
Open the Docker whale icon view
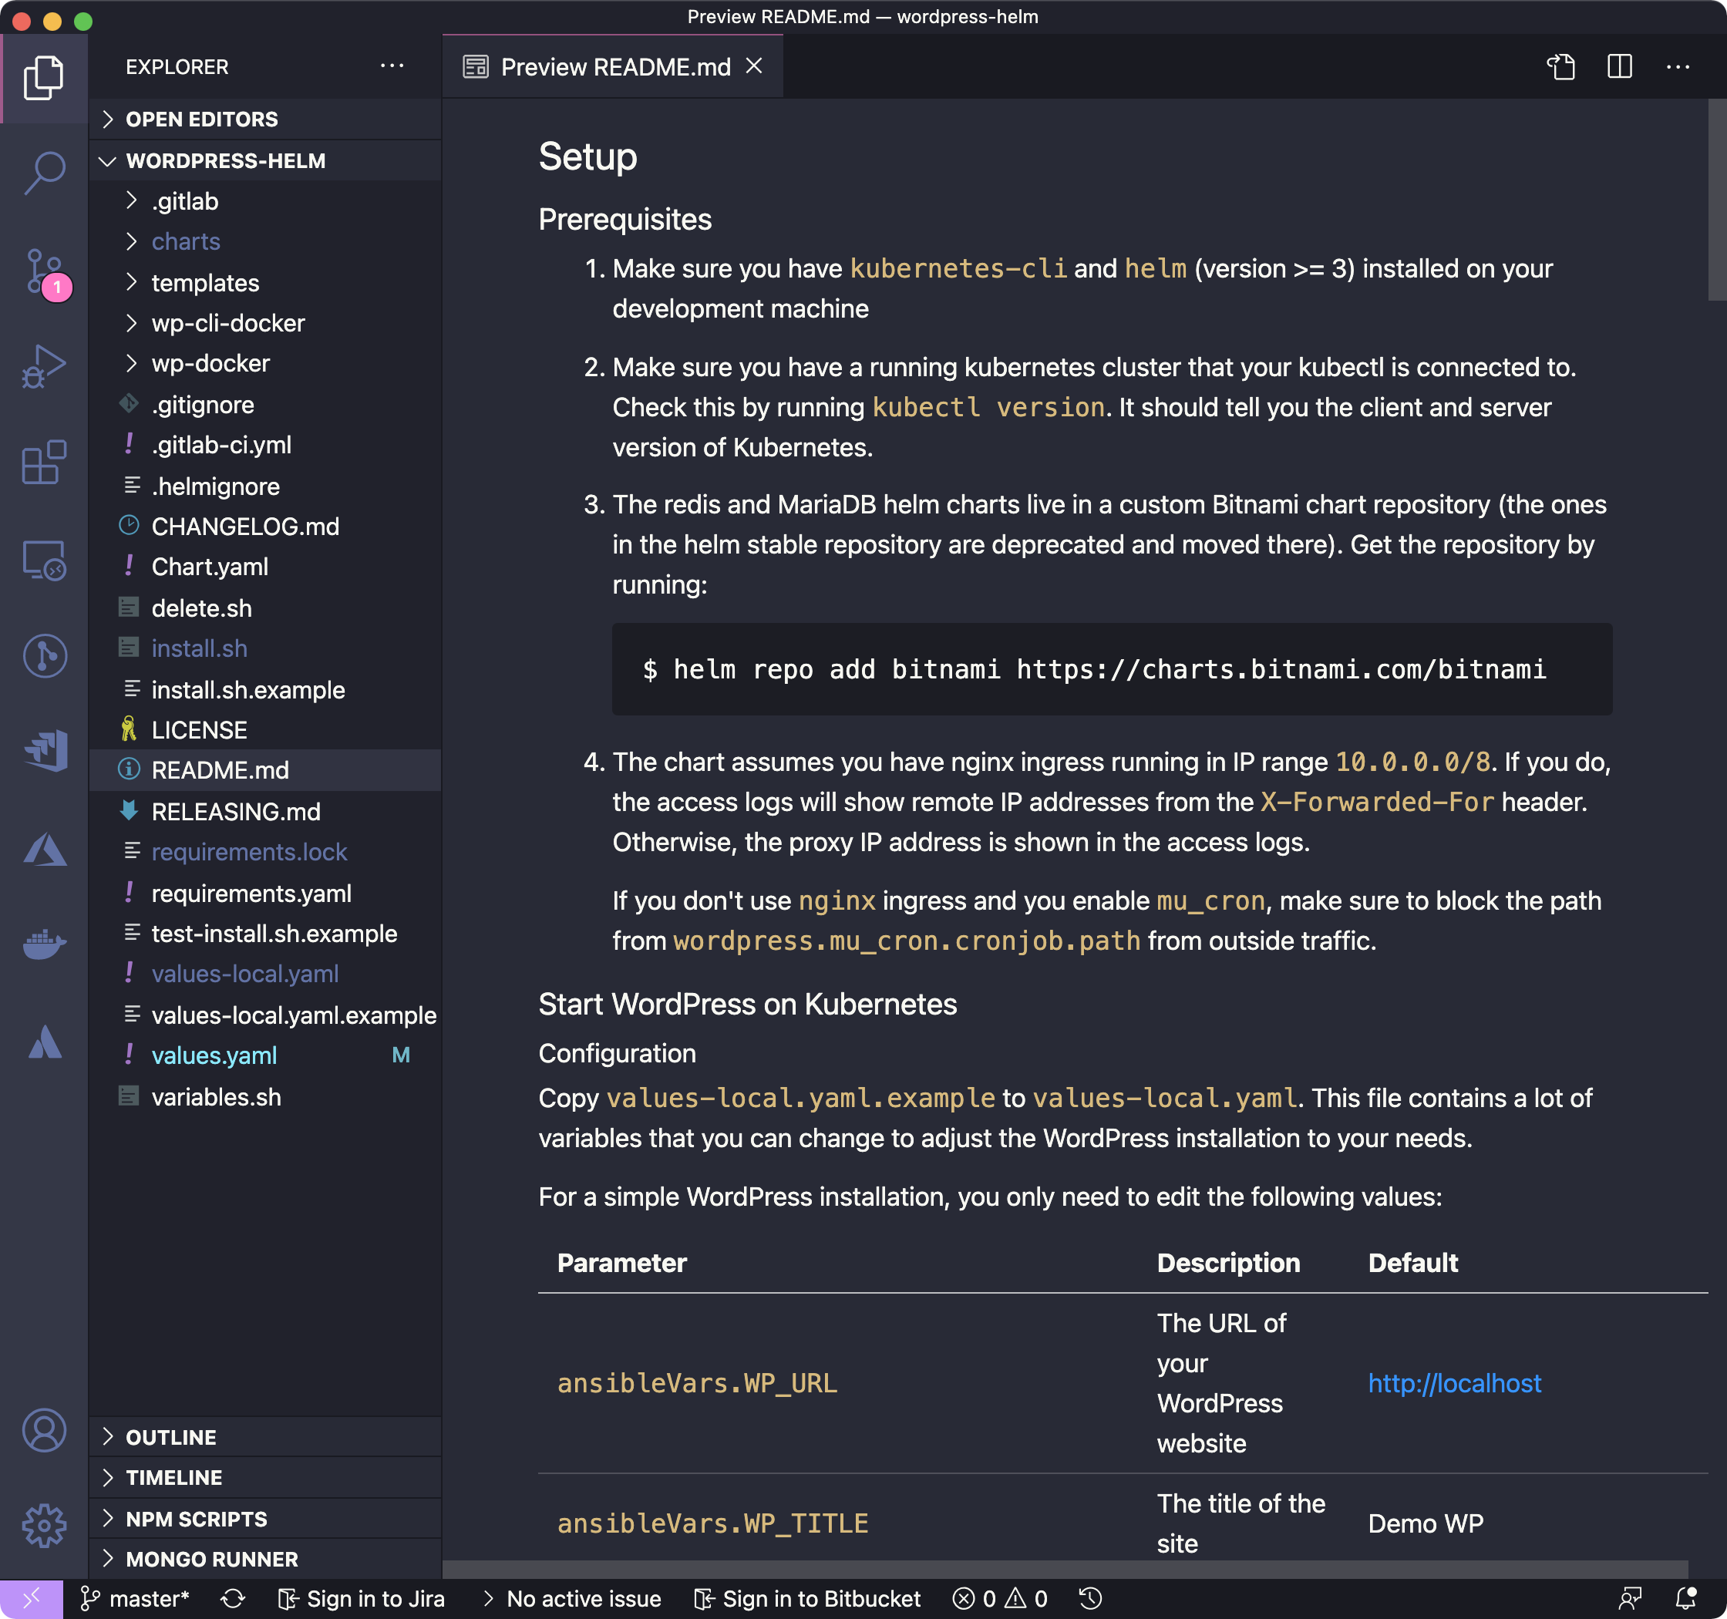[43, 945]
